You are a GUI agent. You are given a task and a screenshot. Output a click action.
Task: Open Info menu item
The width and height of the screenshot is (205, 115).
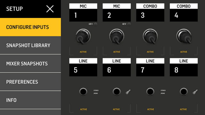point(30,100)
